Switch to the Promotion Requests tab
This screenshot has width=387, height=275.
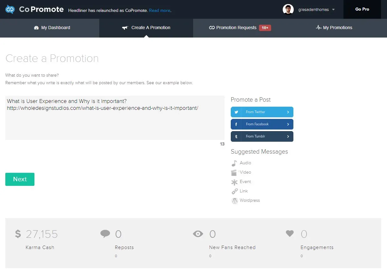236,28
